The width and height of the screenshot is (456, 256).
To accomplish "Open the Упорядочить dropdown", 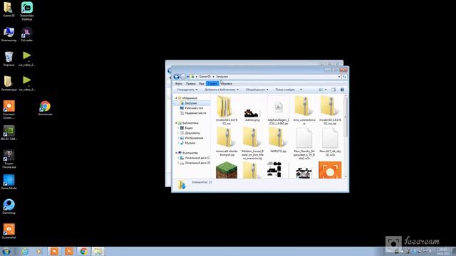I will pyautogui.click(x=187, y=90).
